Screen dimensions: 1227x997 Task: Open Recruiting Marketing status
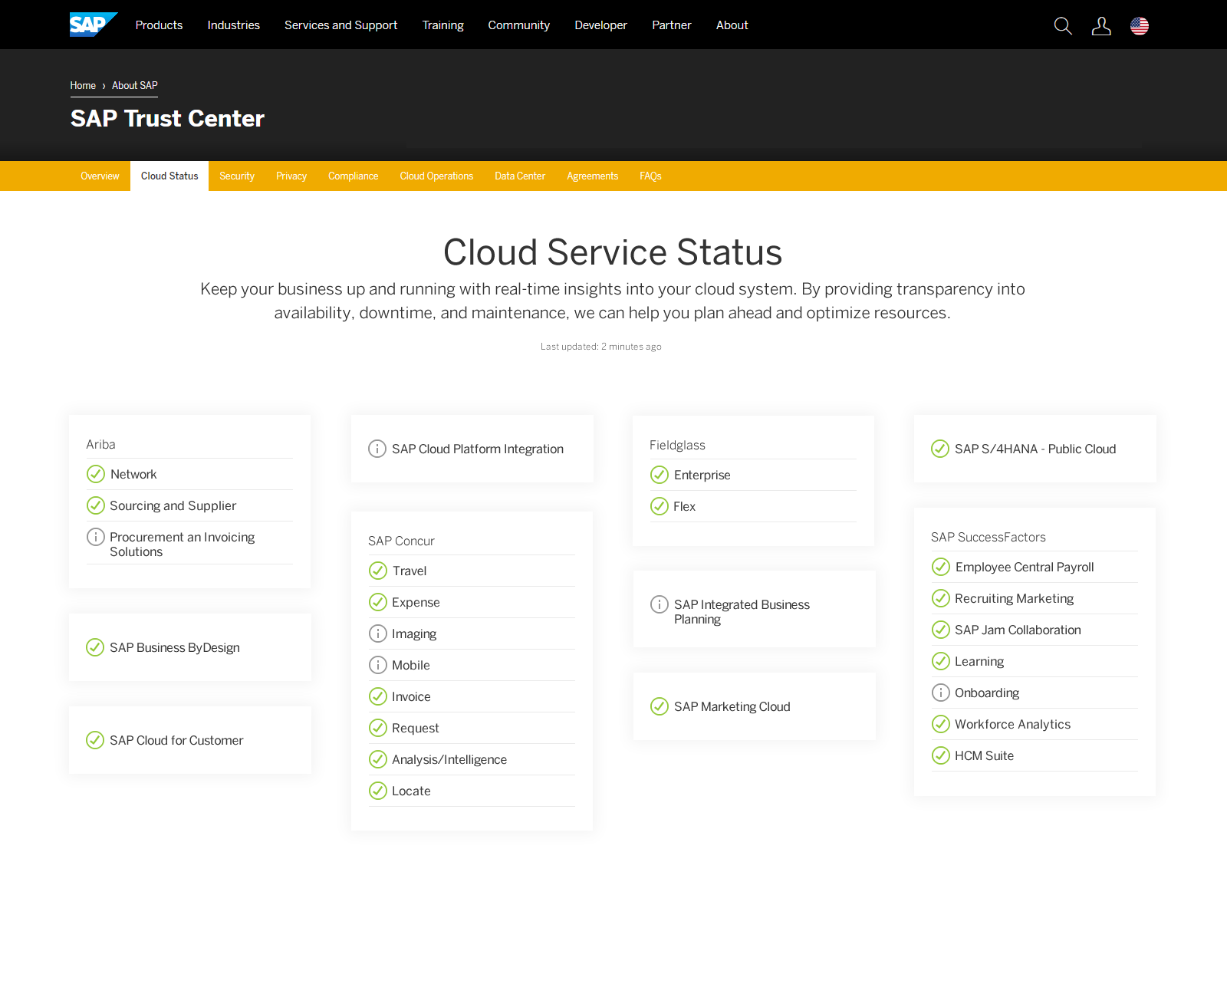click(1014, 598)
